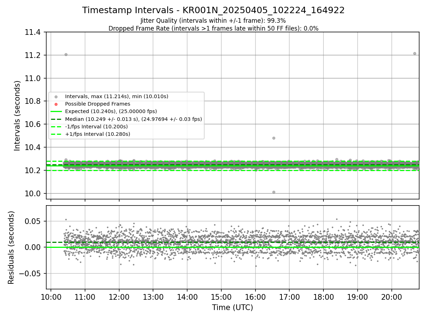Click the '11.0' tick label on the intervals axis
The image size is (427, 320).
(33, 78)
